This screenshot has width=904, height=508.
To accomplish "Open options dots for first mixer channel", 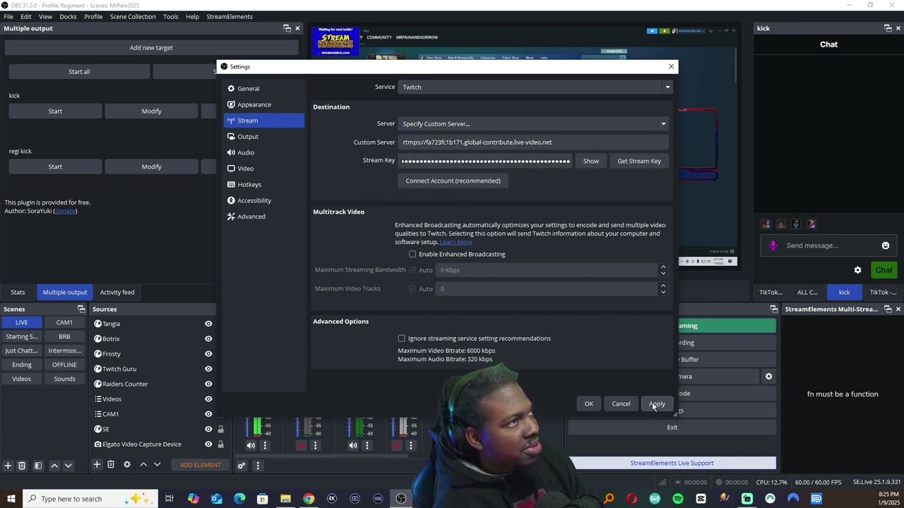I will pos(265,445).
